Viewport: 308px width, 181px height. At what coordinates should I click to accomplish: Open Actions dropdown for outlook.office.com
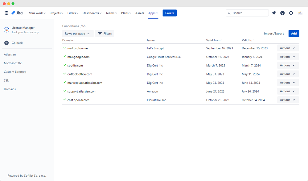click(x=288, y=74)
